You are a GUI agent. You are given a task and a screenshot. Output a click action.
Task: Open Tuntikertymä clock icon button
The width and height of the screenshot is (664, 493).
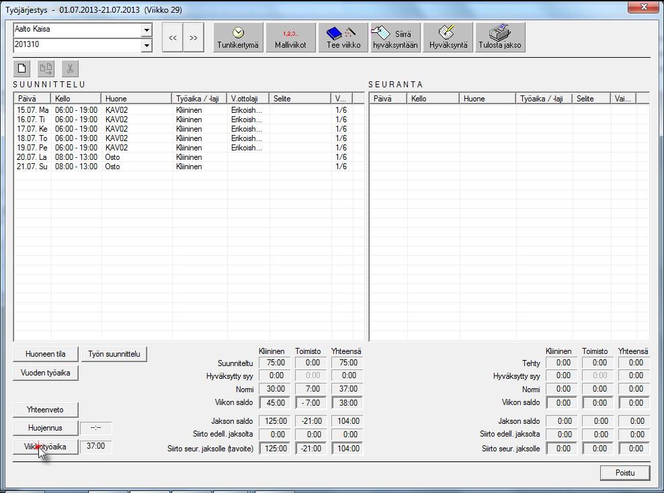point(238,38)
